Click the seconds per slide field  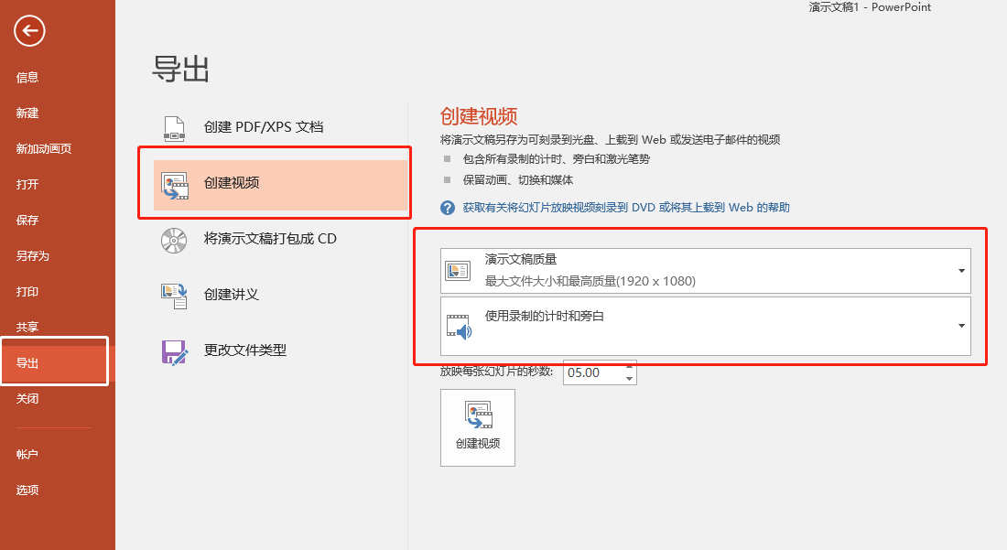tap(593, 372)
